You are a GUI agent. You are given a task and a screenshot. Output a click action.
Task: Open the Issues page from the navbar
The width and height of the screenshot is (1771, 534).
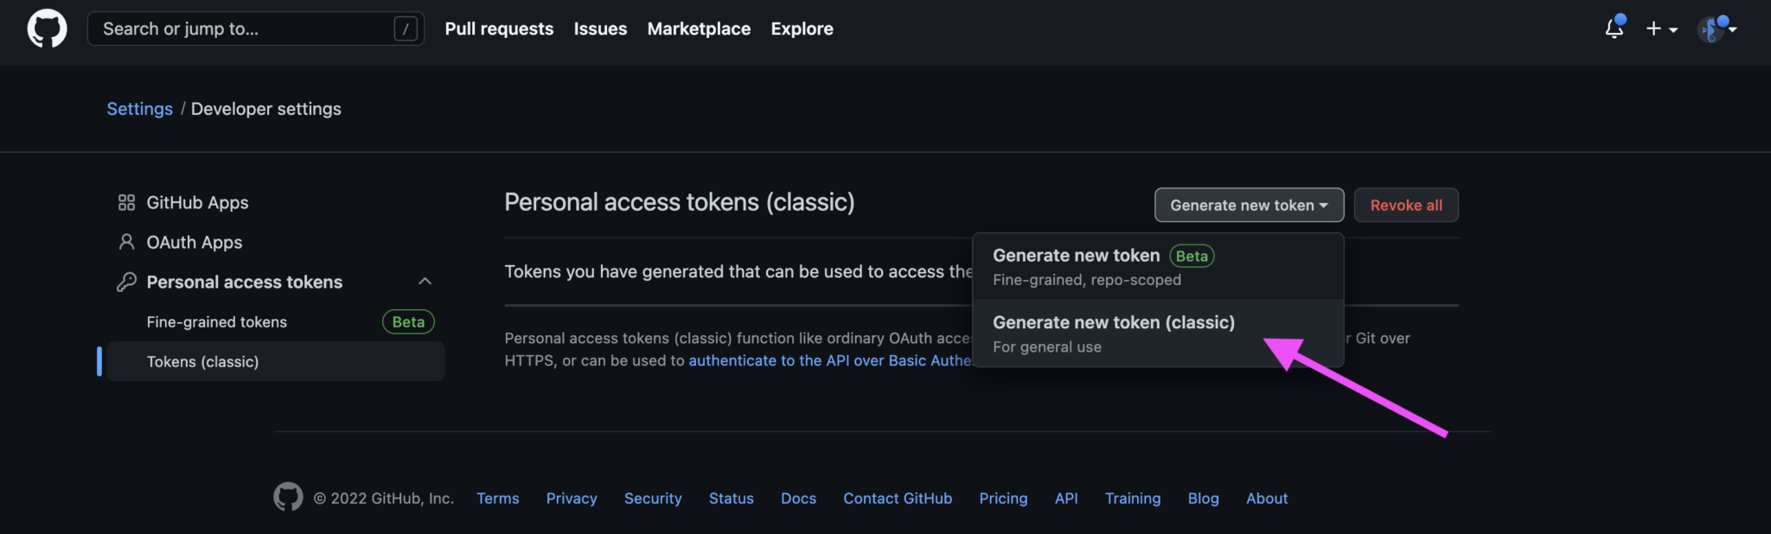[600, 29]
